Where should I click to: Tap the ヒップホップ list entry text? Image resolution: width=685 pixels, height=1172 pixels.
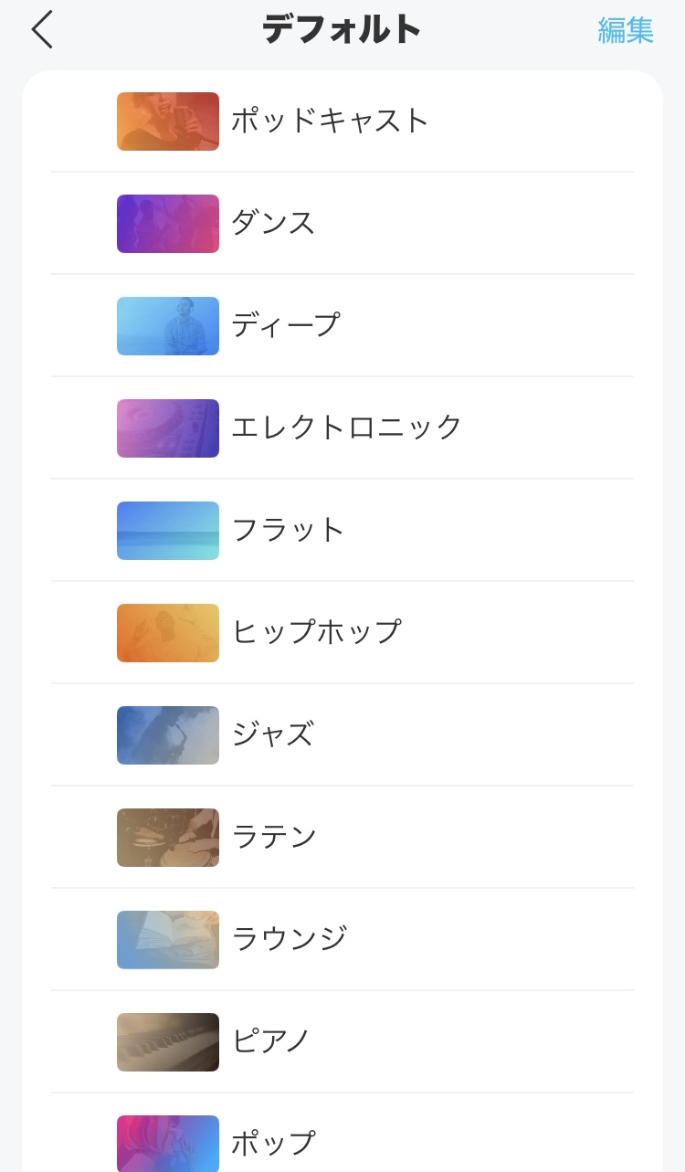pyautogui.click(x=316, y=632)
